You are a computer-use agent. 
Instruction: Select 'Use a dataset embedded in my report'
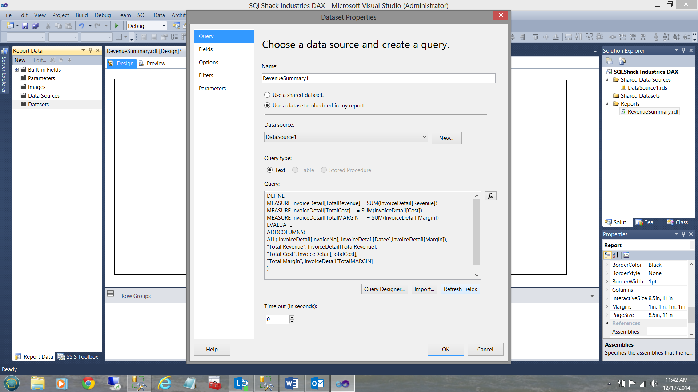(x=267, y=105)
